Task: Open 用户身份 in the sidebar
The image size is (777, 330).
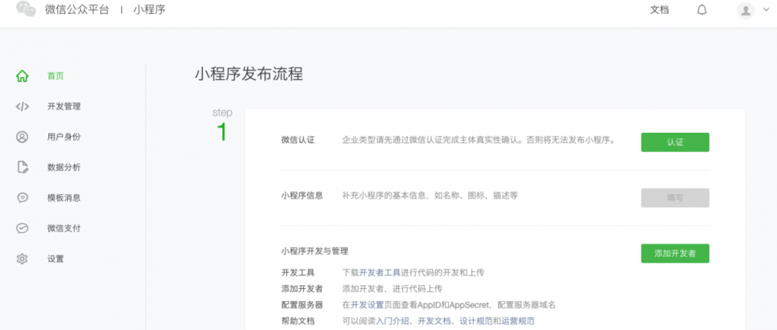Action: [64, 137]
